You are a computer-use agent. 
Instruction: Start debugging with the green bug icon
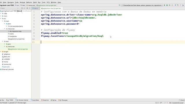pyautogui.click(x=167, y=5)
